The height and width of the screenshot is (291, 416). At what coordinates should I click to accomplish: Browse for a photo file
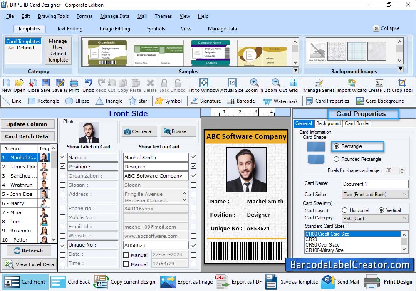point(178,131)
